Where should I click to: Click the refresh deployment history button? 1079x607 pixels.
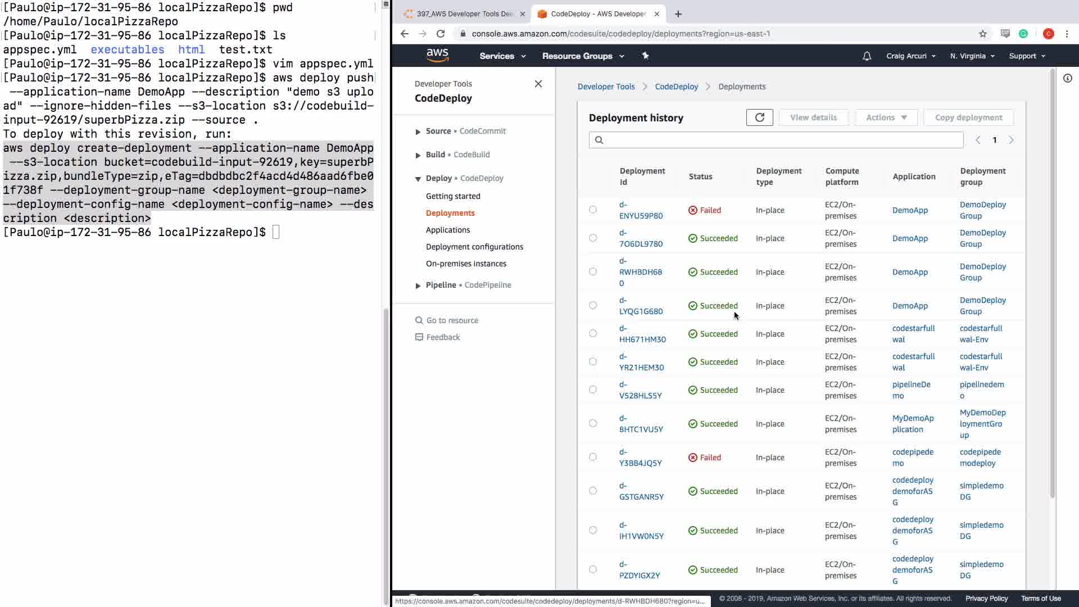[759, 117]
